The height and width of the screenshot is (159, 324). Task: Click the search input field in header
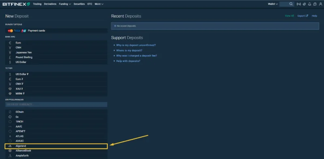coord(284,4)
